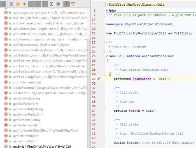The width and height of the screenshot is (196, 148).
Task: Click the green lock icon beside addTextBox
Action: [x=10, y=66]
